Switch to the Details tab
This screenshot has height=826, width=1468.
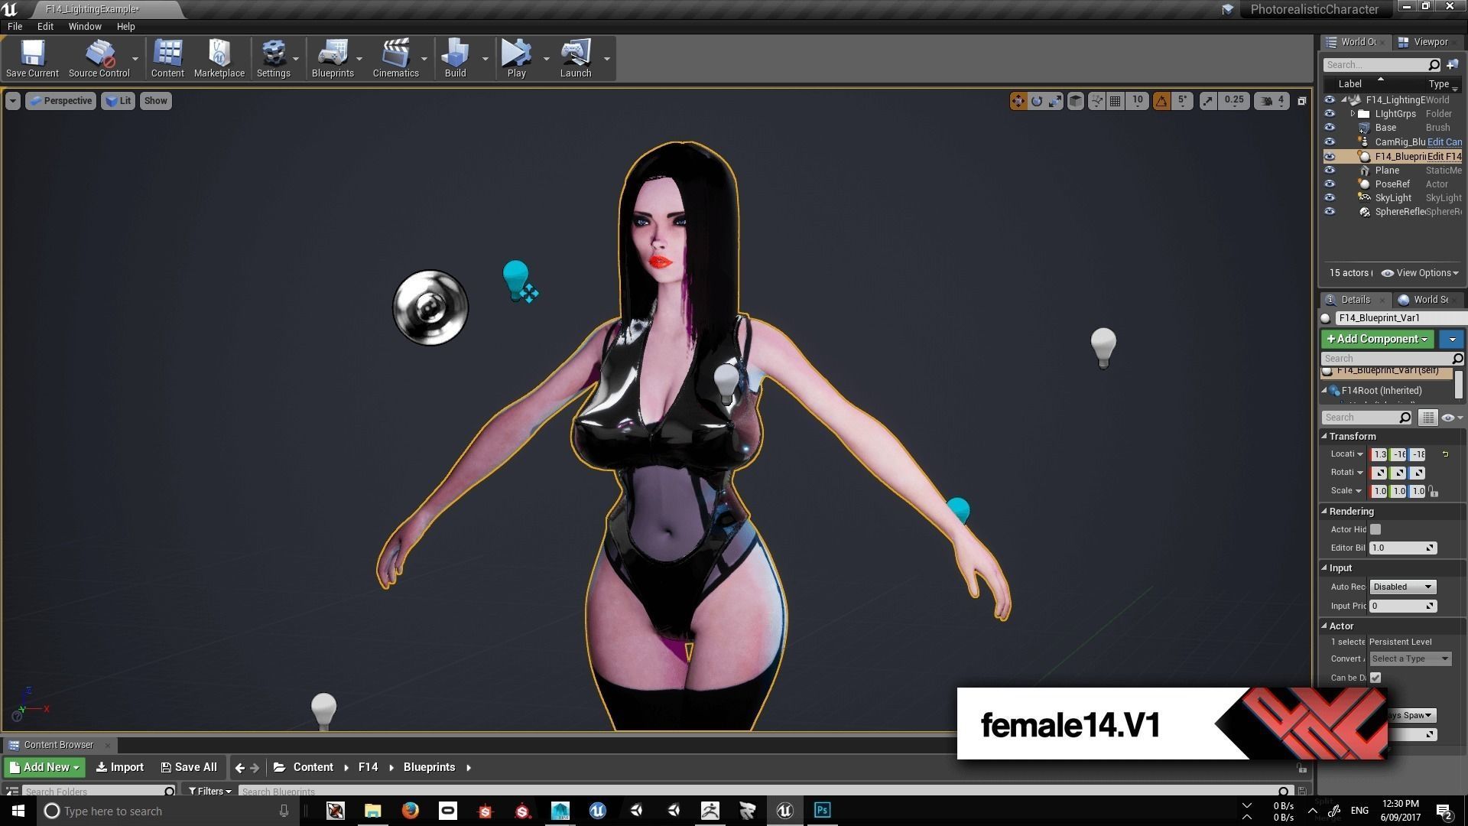click(x=1356, y=300)
